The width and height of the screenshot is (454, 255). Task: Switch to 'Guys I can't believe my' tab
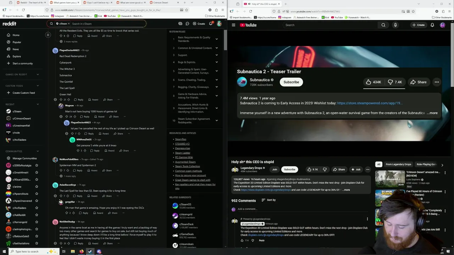coord(98,2)
